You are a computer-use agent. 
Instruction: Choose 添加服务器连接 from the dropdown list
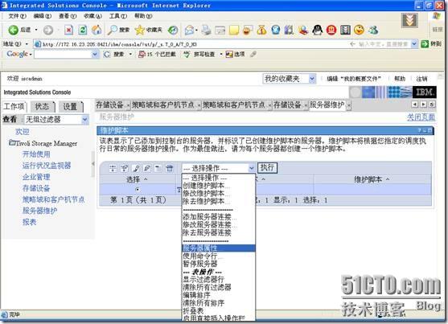click(x=219, y=217)
